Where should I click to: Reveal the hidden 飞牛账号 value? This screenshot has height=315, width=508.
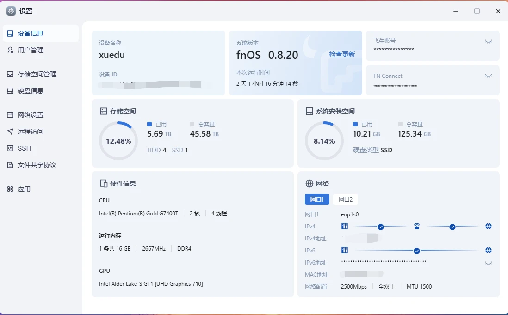[x=488, y=42]
